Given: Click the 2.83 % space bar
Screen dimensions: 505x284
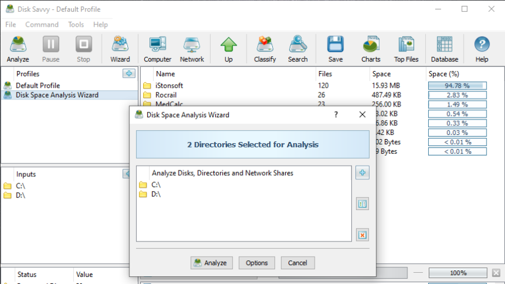Looking at the screenshot, I should click(457, 95).
